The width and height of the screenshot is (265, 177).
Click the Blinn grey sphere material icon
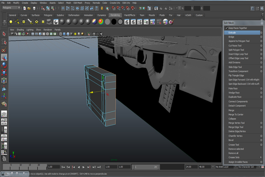click(x=69, y=22)
